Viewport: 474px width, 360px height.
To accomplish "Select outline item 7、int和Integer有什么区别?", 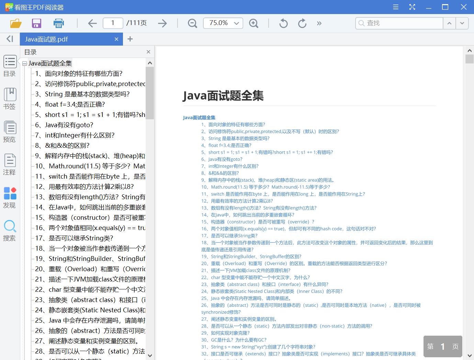I will [75, 135].
